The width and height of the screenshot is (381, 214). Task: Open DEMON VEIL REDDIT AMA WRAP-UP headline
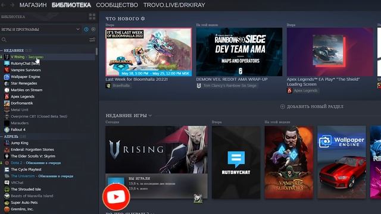pos(232,79)
